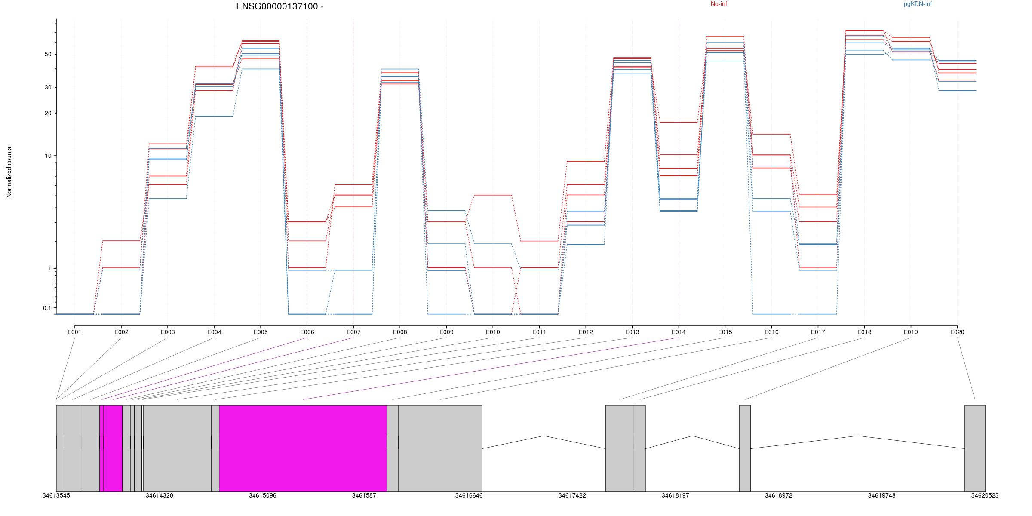Click exon label E010

[x=493, y=332]
